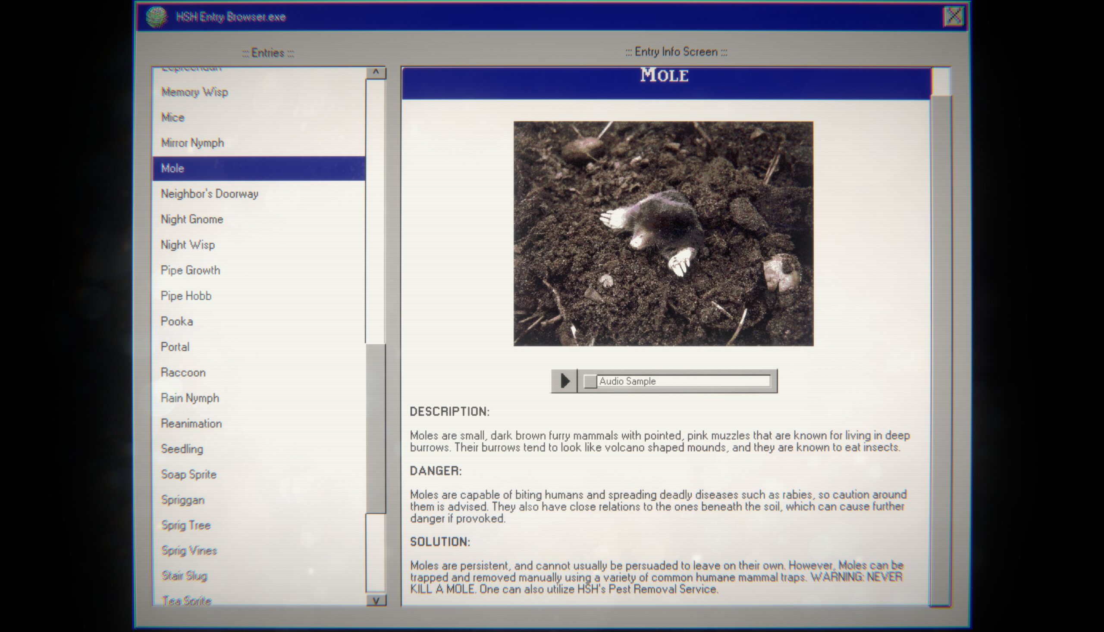1104x632 pixels.
Task: View the Mole entry photo thumbnail
Action: [663, 233]
